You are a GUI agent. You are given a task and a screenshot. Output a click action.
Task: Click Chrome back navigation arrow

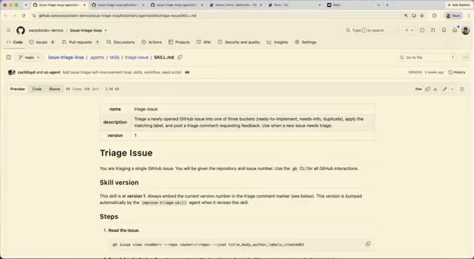pos(6,15)
